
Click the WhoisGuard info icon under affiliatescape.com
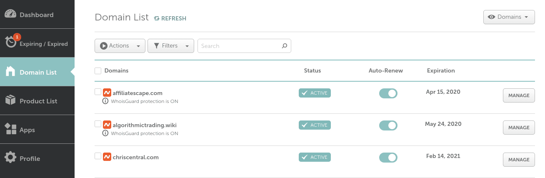point(106,101)
